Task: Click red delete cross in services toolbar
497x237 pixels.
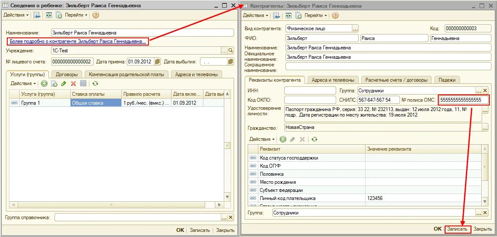Action: pos(73,84)
